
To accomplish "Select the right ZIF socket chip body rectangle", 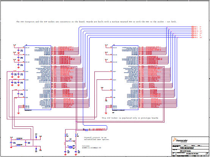I will tap(125, 78).
